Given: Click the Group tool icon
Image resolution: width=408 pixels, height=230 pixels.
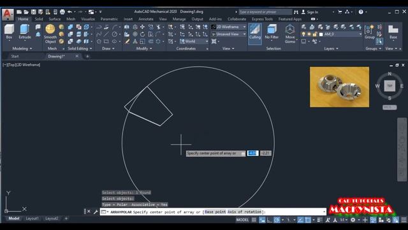Looking at the screenshot, I should click(370, 31).
